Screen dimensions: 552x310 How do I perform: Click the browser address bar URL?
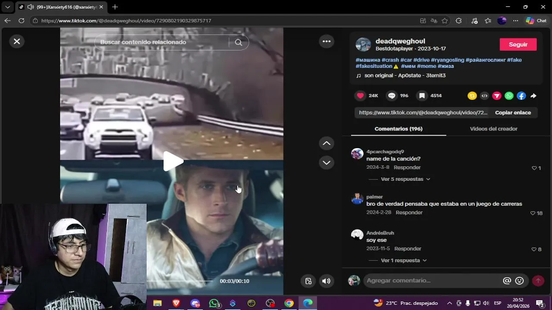(126, 21)
